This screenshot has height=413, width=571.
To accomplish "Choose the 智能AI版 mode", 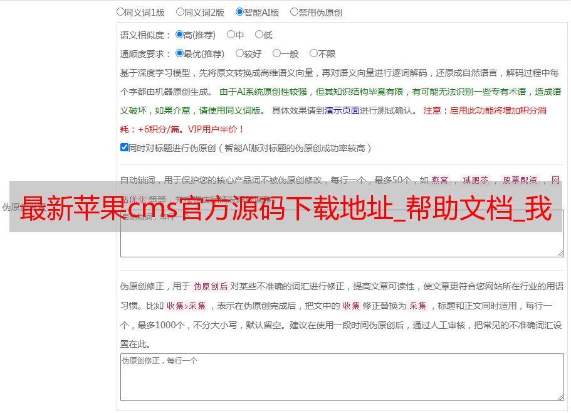I will click(239, 12).
